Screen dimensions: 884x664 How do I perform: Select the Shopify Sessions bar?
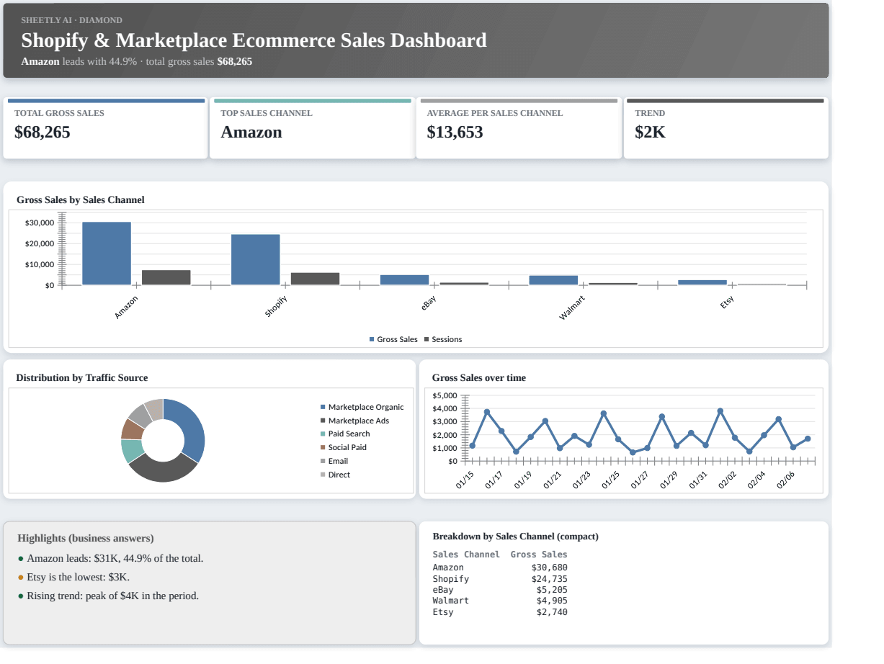[x=316, y=279]
